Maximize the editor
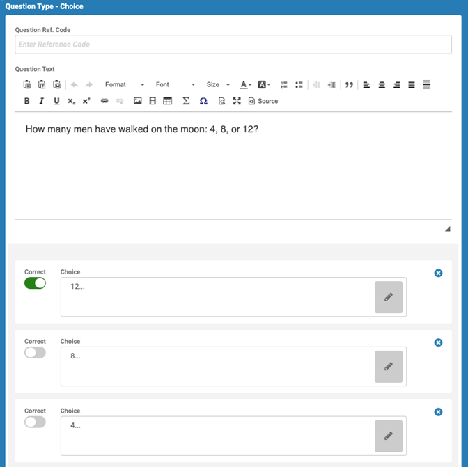 click(237, 101)
